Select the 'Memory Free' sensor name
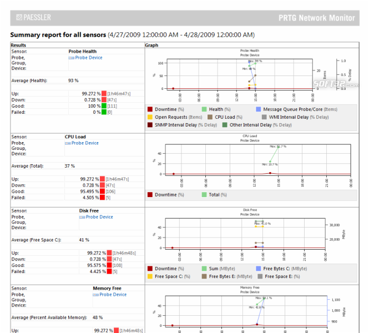This screenshot has width=369, height=333. 107,288
